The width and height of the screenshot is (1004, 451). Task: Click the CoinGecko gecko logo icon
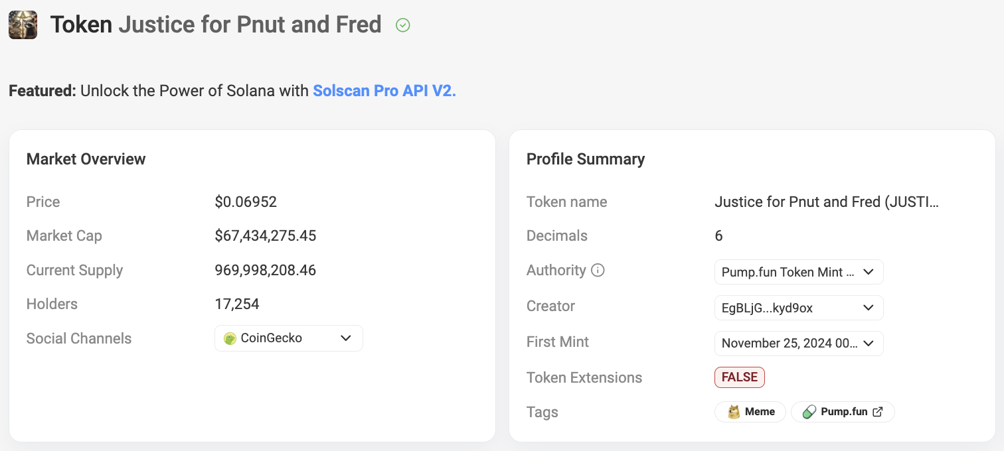click(x=230, y=338)
